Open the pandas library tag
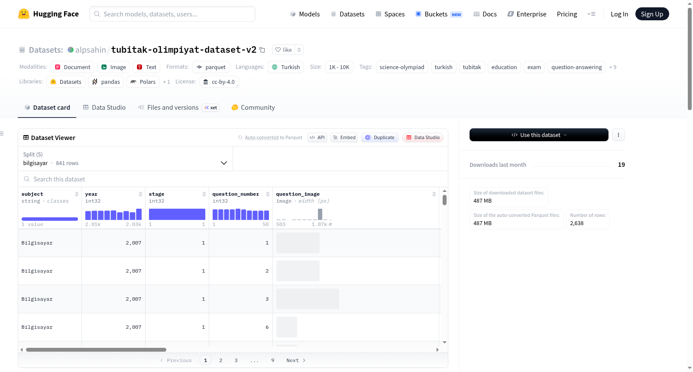The width and height of the screenshot is (693, 372). click(x=106, y=82)
